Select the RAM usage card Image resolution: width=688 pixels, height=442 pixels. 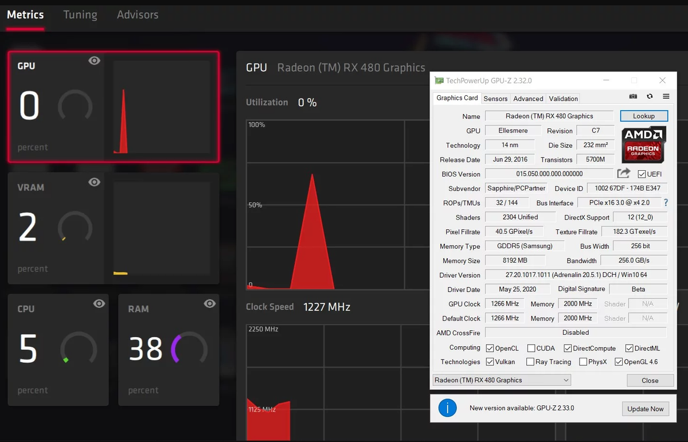pyautogui.click(x=169, y=350)
